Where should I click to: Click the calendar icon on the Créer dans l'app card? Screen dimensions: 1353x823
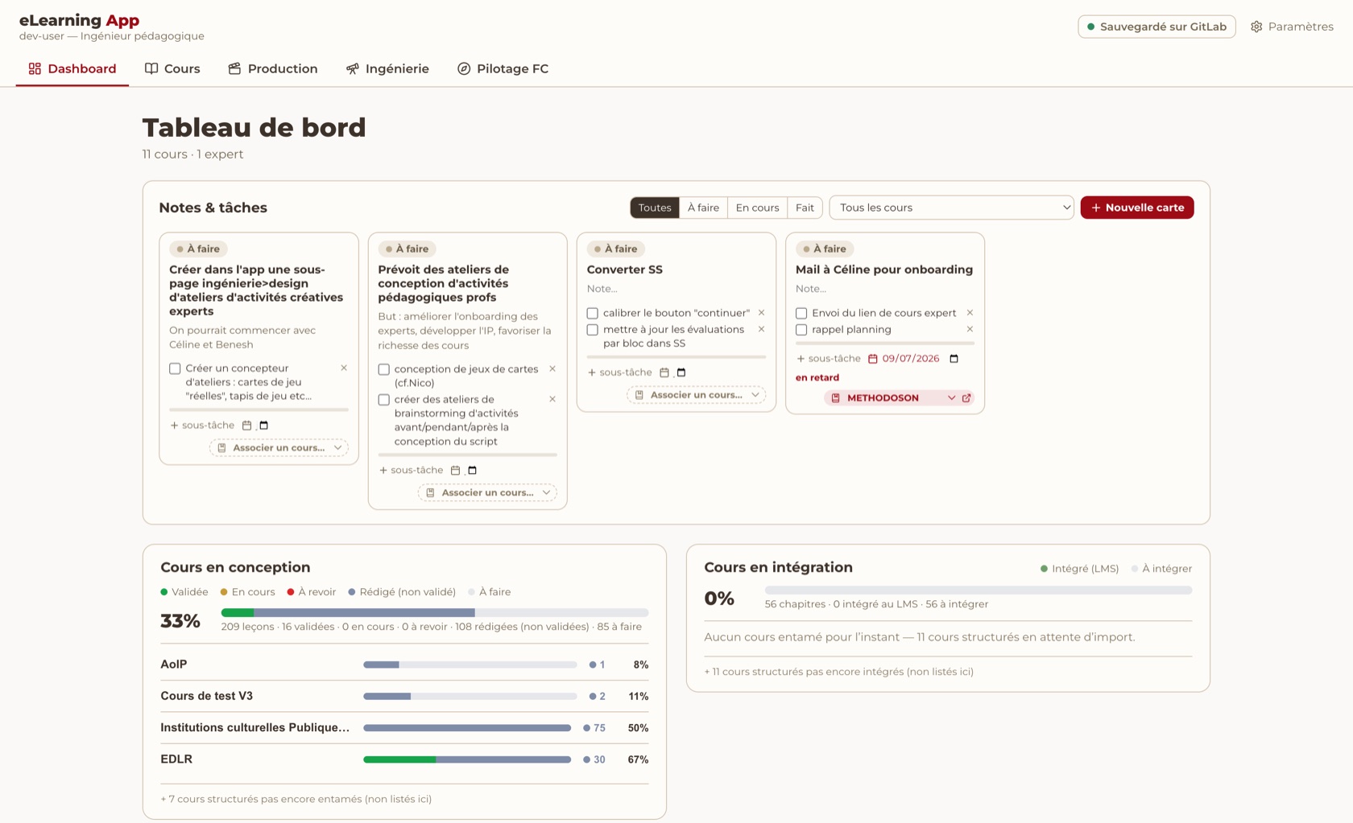[247, 426]
